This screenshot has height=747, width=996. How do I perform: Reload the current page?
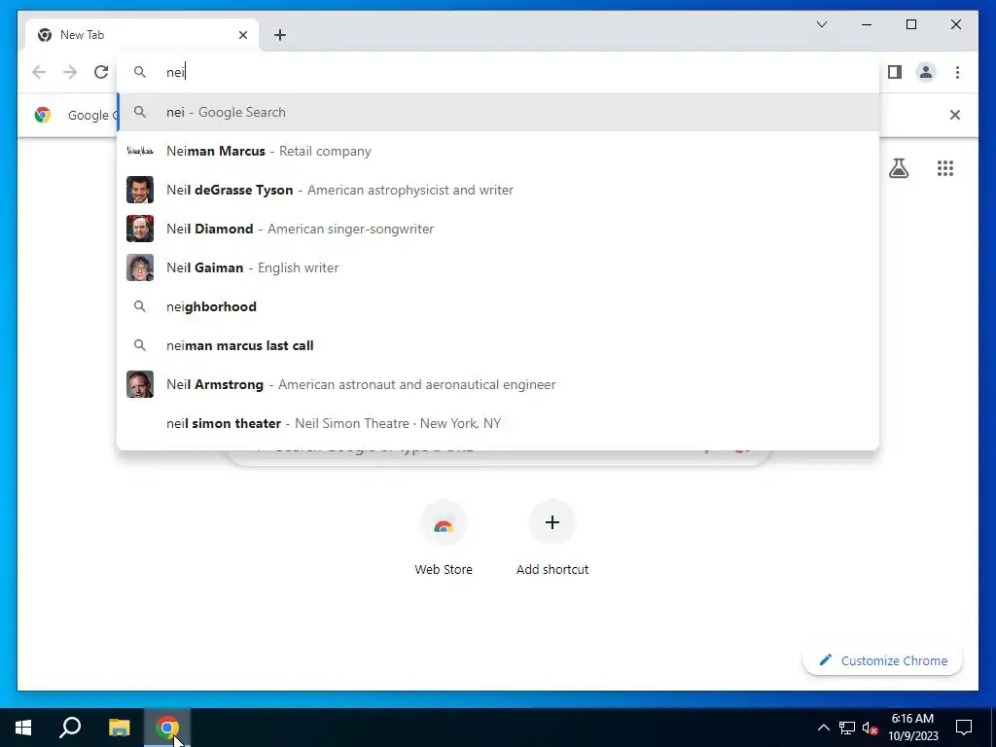pos(101,72)
